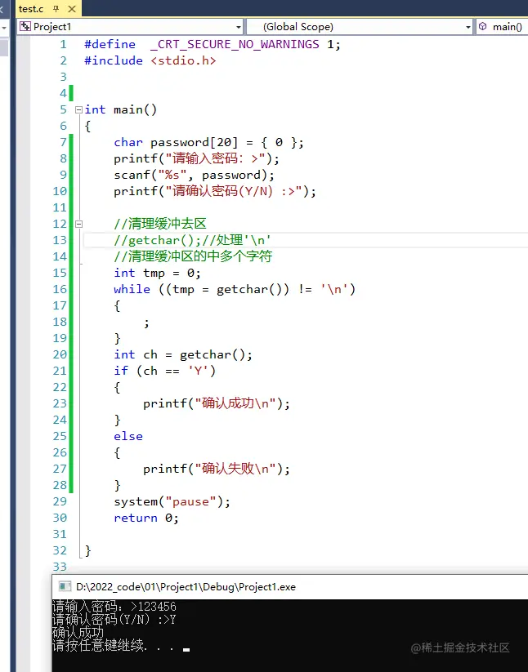Click the commented //getchar(); line
The image size is (528, 672).
tap(192, 240)
